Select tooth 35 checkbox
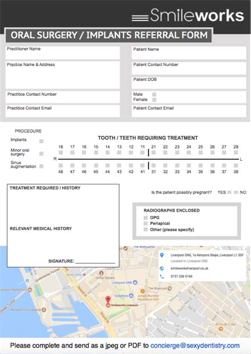 [201, 166]
